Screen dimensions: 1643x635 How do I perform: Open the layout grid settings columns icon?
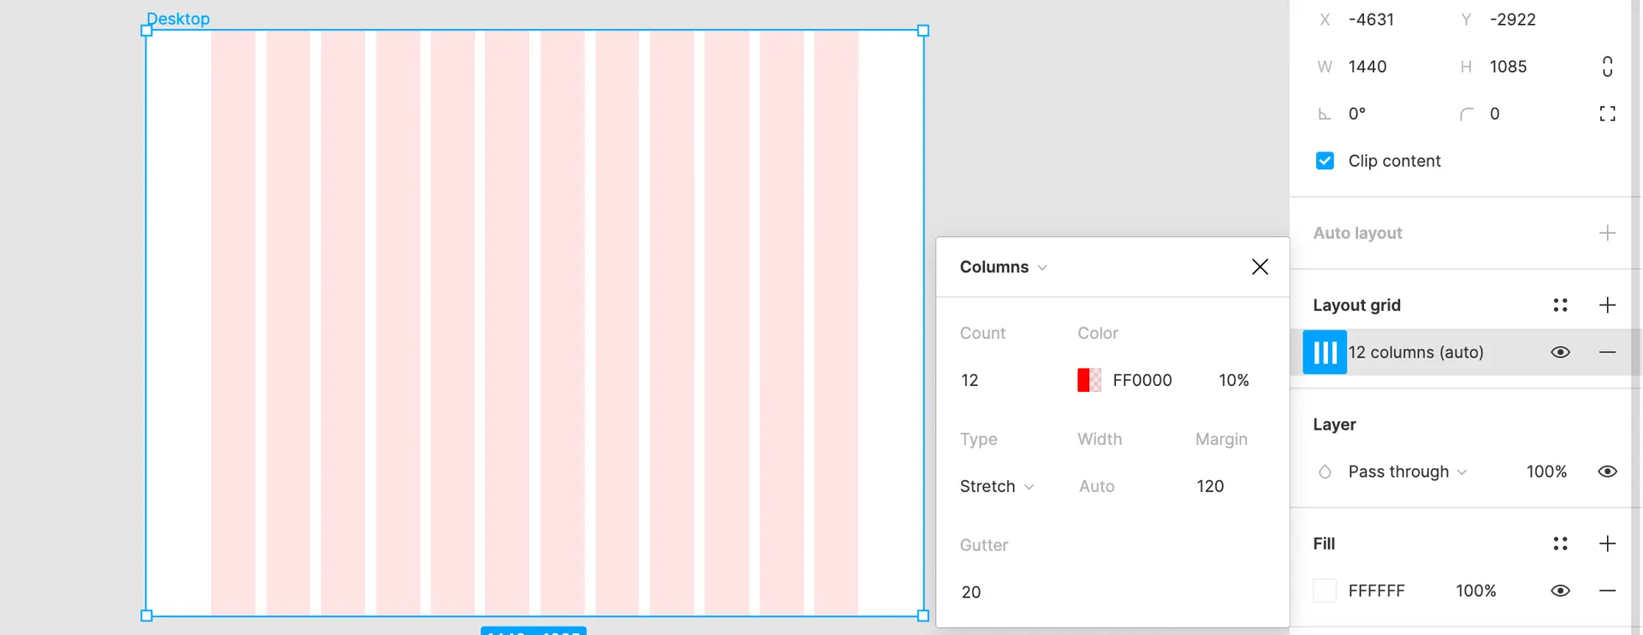pyautogui.click(x=1325, y=352)
